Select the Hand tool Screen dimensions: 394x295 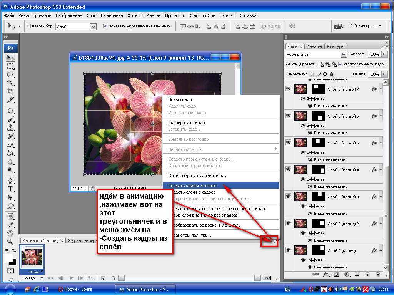tap(10, 233)
